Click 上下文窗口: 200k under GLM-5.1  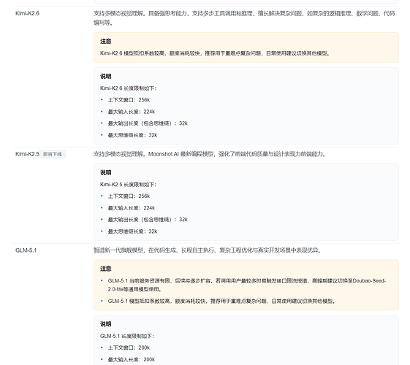(129, 347)
